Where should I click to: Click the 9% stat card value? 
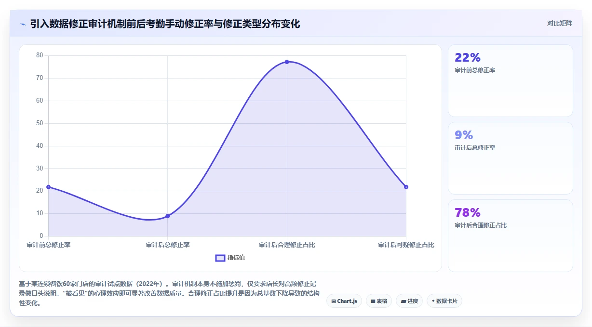(x=464, y=135)
